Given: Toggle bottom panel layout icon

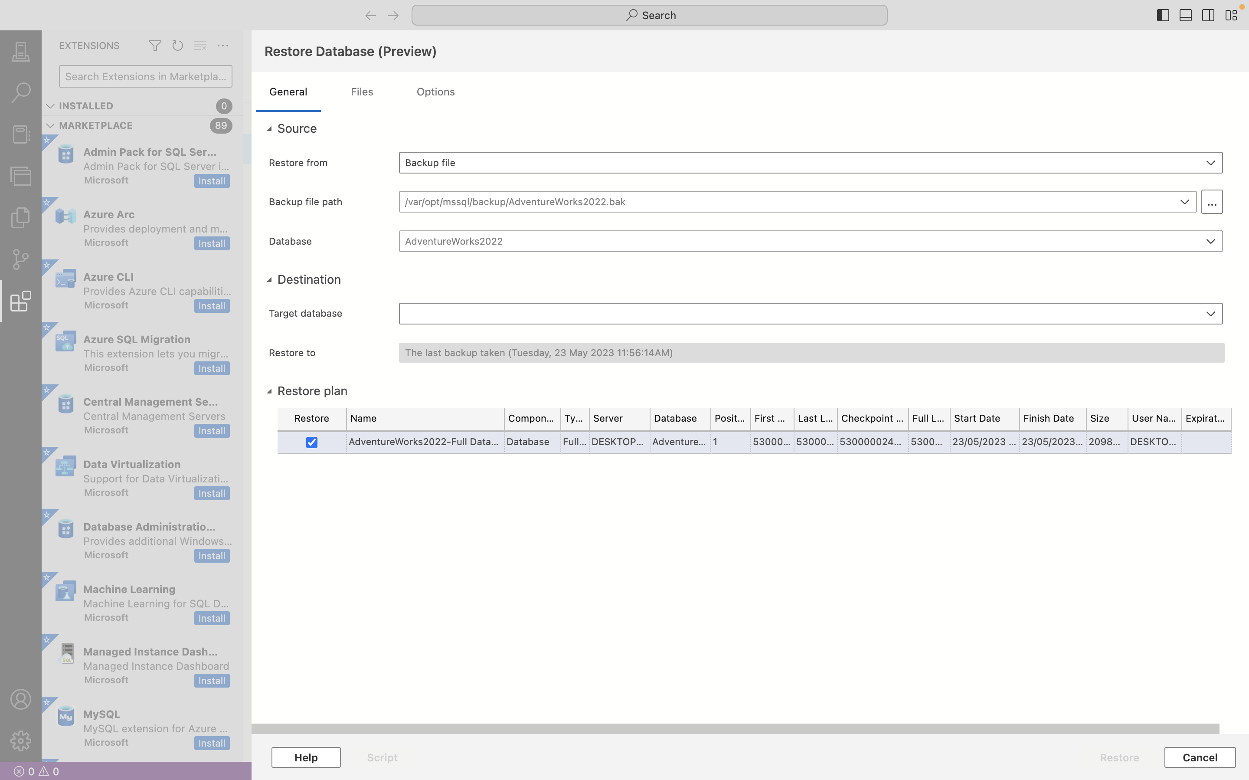Looking at the screenshot, I should [x=1186, y=15].
